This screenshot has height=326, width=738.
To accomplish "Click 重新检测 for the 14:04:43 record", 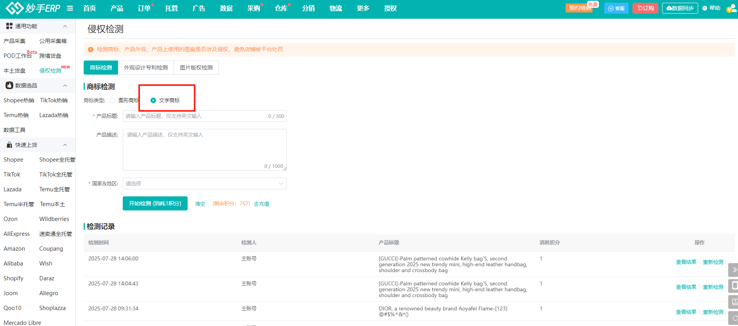I will click(713, 287).
